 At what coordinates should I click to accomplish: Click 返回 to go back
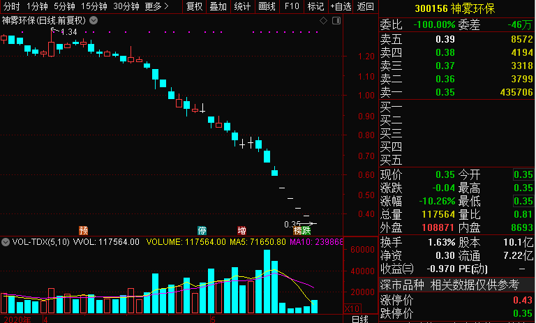click(366, 6)
